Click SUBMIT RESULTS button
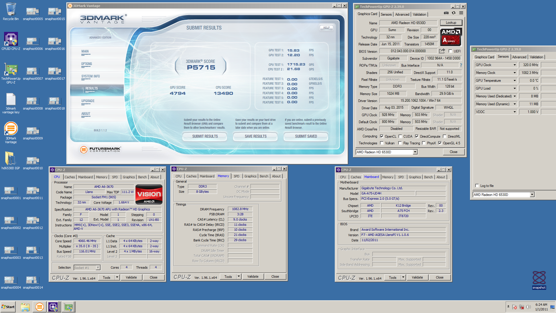The image size is (556, 313). (205, 137)
